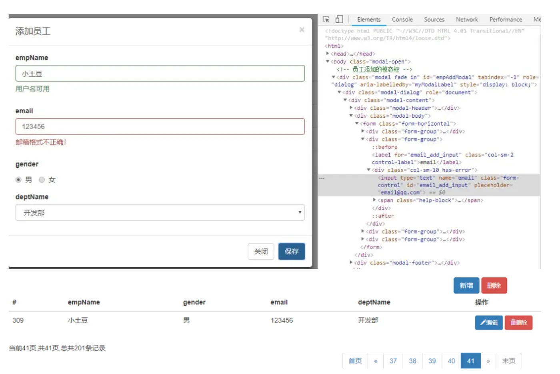
Task: Collapse the modal-dialog div node
Action: click(x=339, y=92)
